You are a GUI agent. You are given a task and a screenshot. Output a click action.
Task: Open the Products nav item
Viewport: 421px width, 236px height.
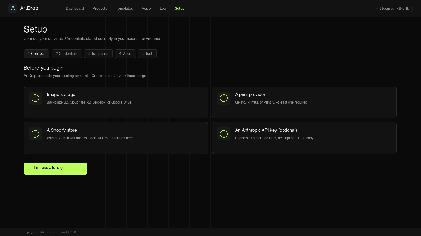coord(100,8)
